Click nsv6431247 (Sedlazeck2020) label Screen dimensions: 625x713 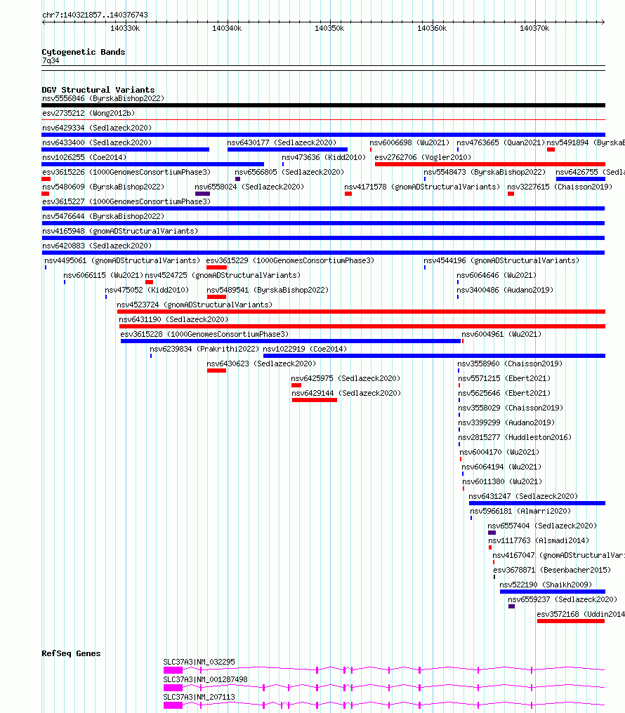pyautogui.click(x=523, y=496)
